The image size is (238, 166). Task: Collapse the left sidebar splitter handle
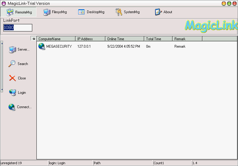point(2,67)
